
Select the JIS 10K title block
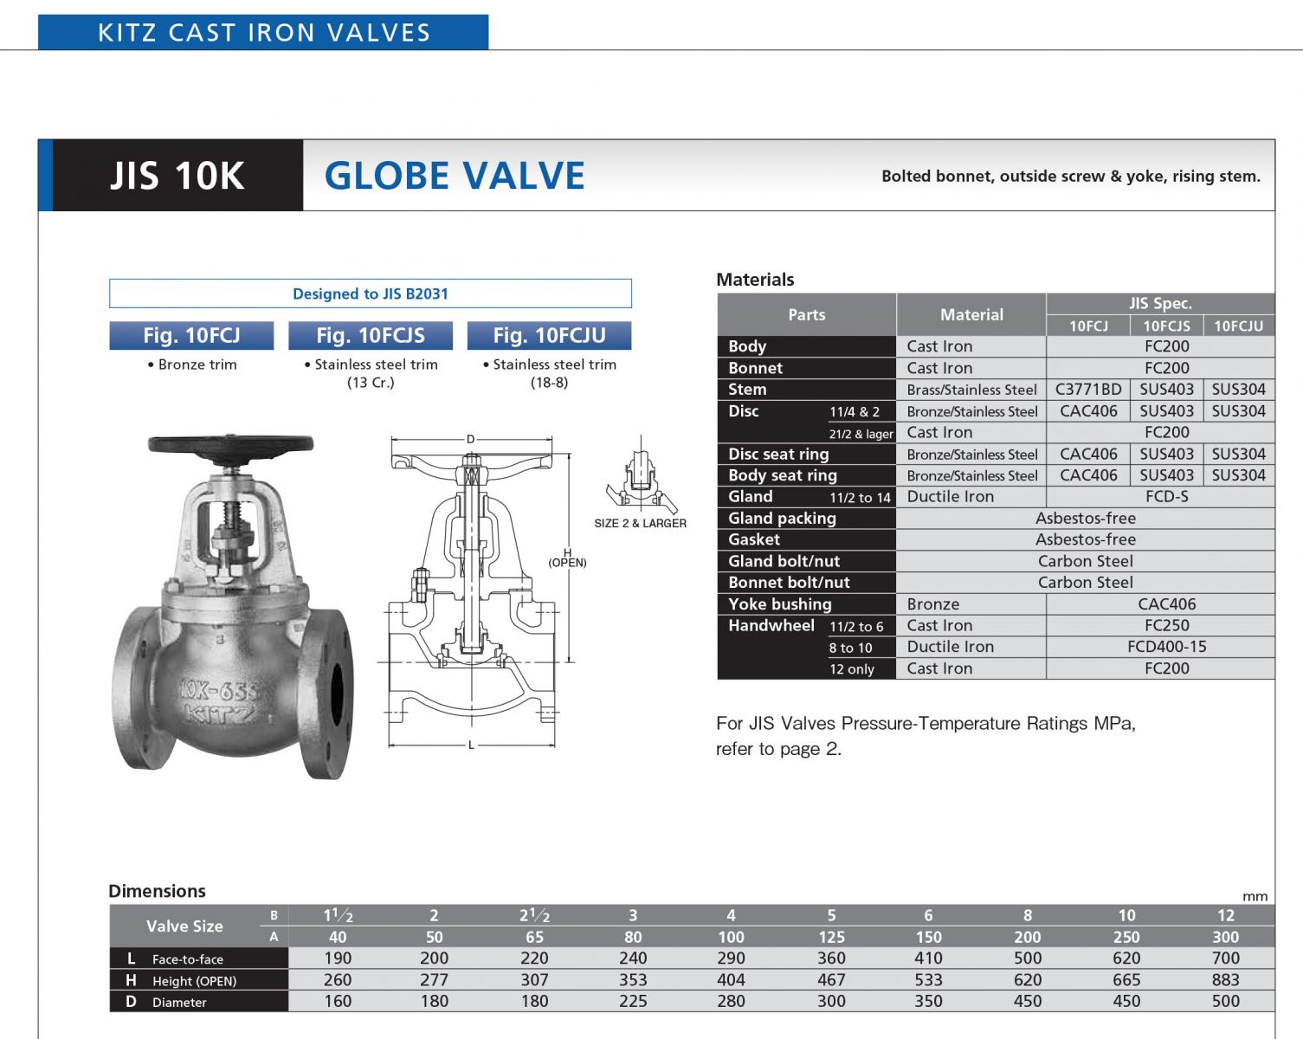tap(177, 175)
